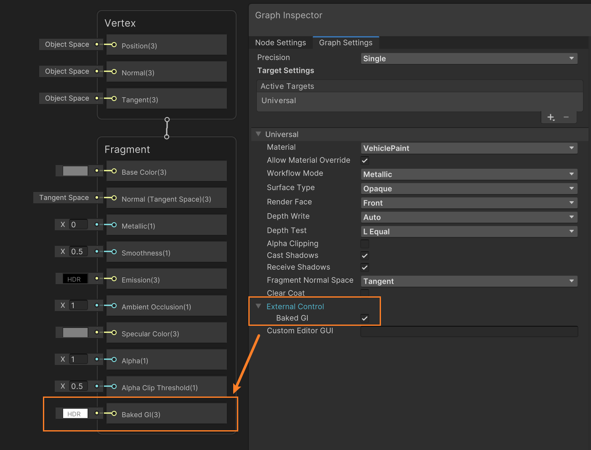Collapse the External Control section
The image size is (591, 450).
[x=258, y=306]
